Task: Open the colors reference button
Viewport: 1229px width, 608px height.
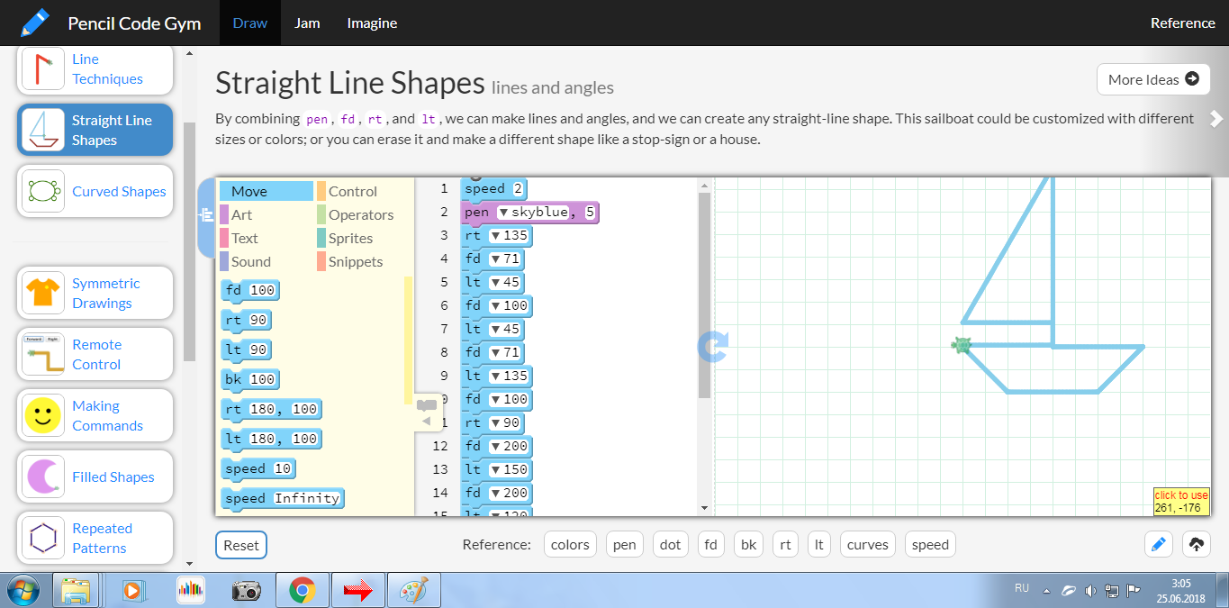Action: [x=570, y=544]
